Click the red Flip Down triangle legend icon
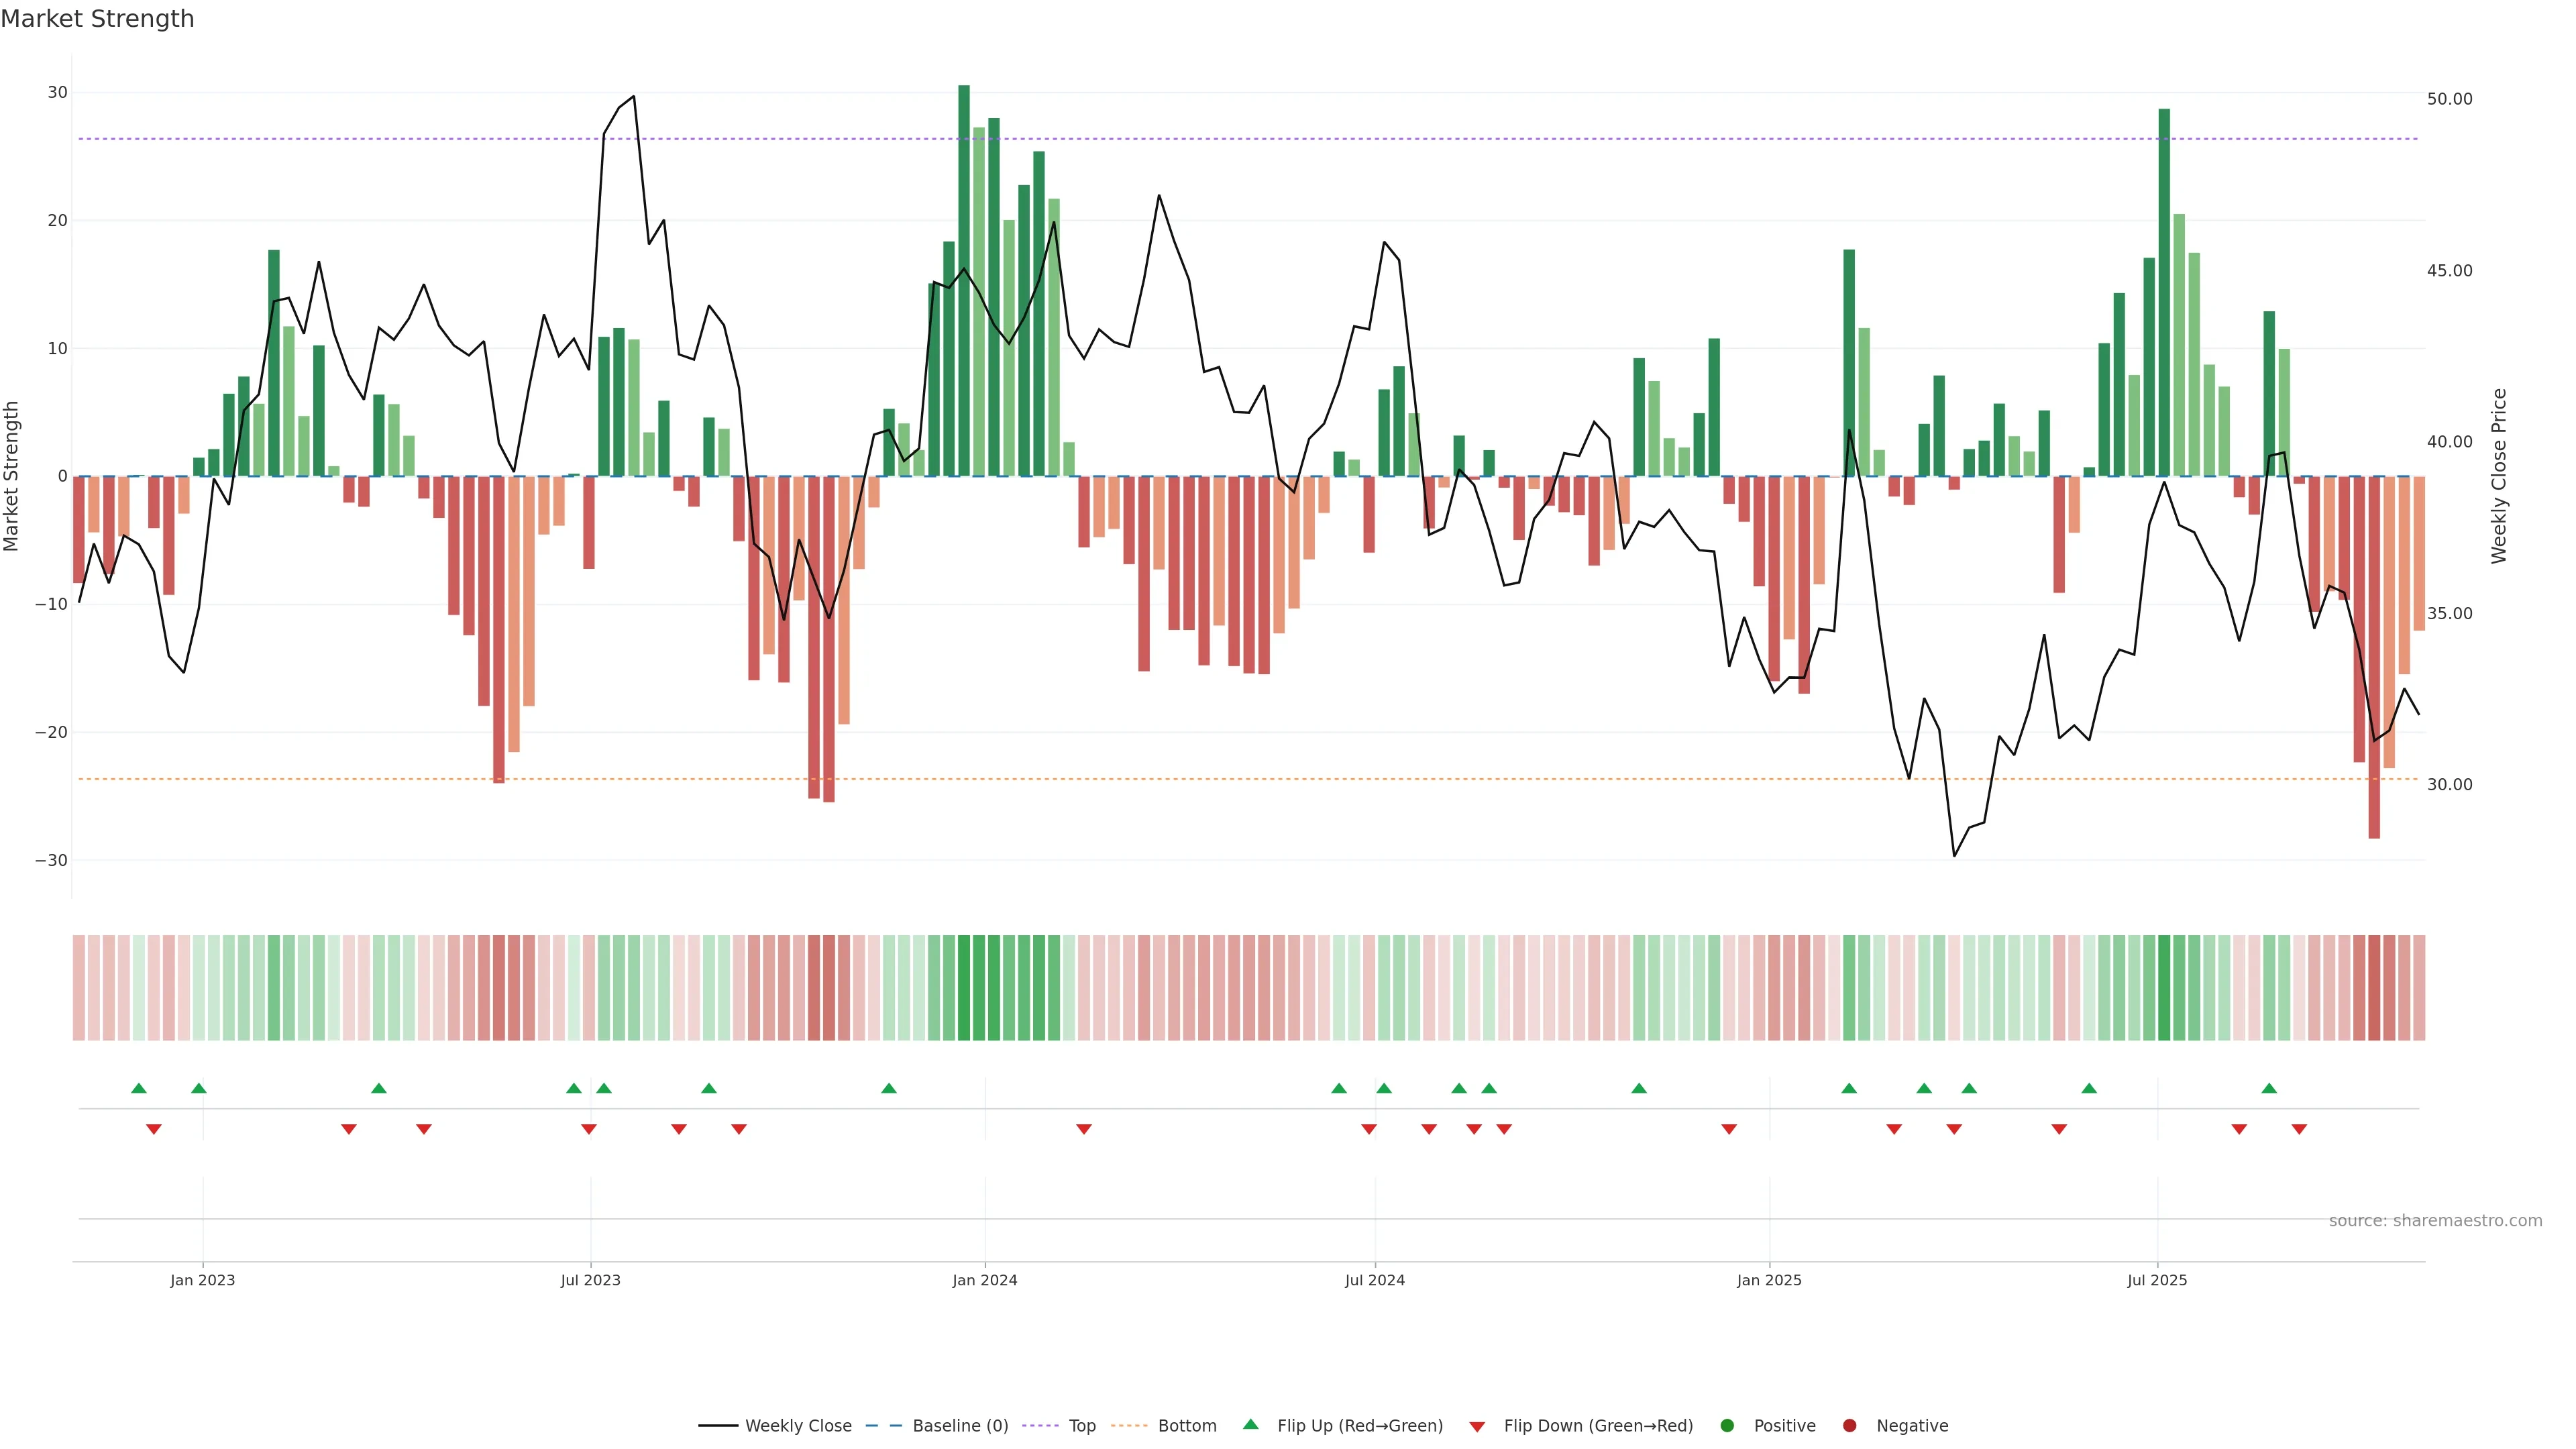The image size is (2576, 1449). 1477,1426
